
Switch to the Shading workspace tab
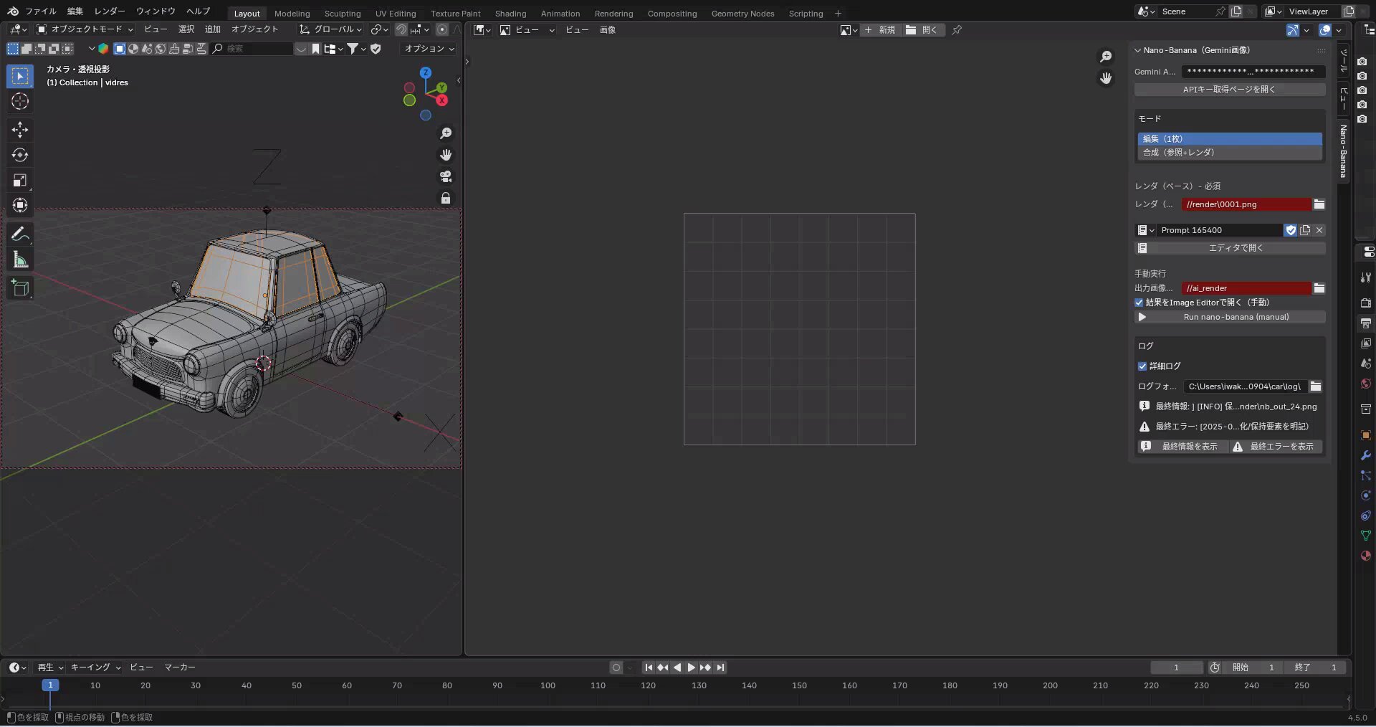(510, 14)
